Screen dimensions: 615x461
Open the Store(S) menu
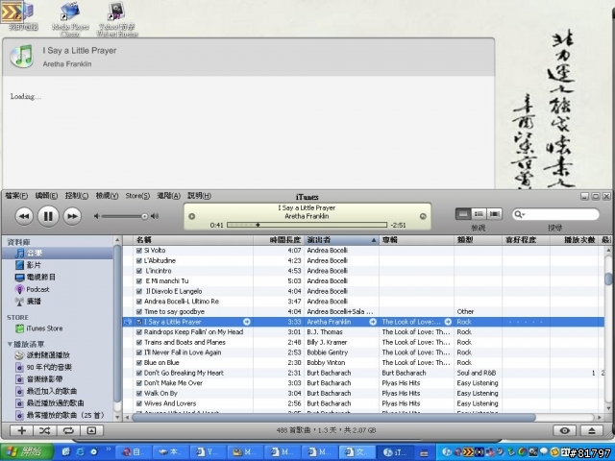coord(137,196)
